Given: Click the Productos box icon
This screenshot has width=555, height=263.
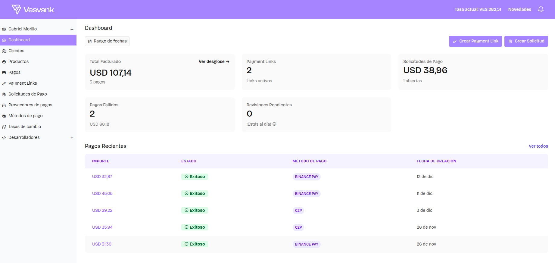Looking at the screenshot, I should [x=4, y=62].
